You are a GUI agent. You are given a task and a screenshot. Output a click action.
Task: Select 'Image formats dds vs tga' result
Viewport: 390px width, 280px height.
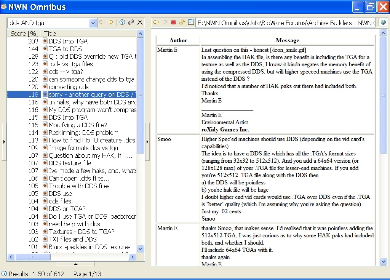click(x=83, y=148)
